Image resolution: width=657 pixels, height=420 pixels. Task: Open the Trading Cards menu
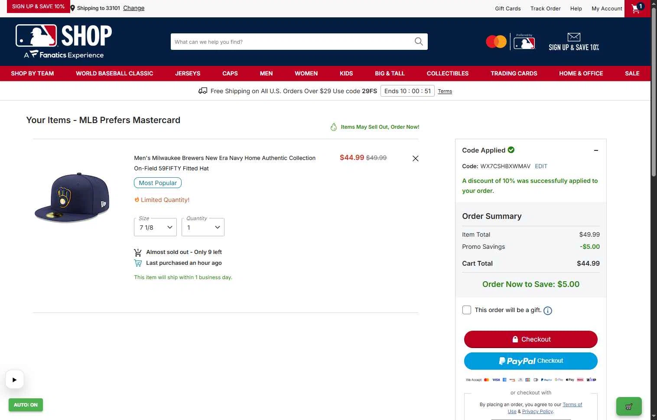click(x=514, y=73)
